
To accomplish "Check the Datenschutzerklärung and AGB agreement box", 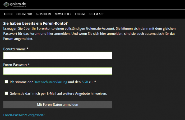I will click(x=6, y=82).
